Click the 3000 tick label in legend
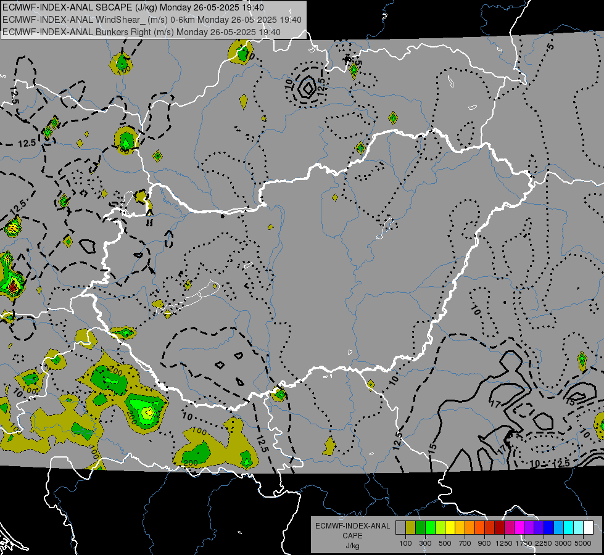 click(563, 543)
